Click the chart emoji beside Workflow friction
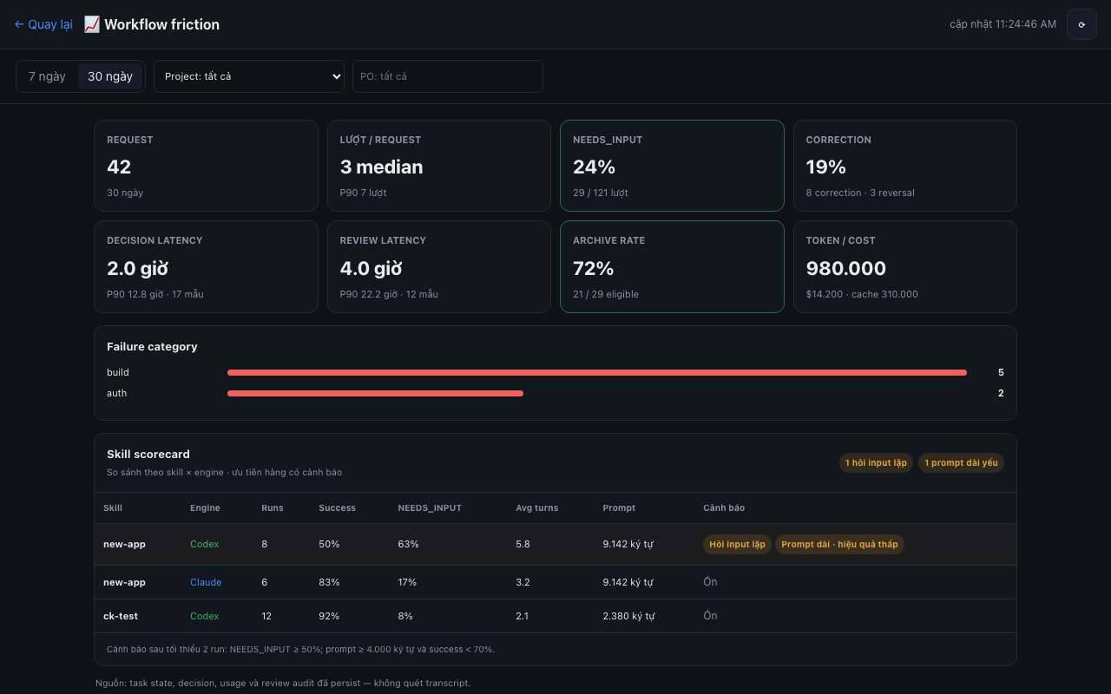The image size is (1111, 694). point(92,24)
